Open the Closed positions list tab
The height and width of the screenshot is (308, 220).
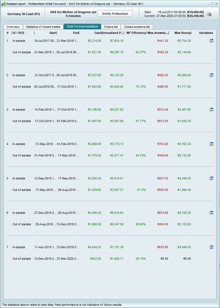(137, 27)
